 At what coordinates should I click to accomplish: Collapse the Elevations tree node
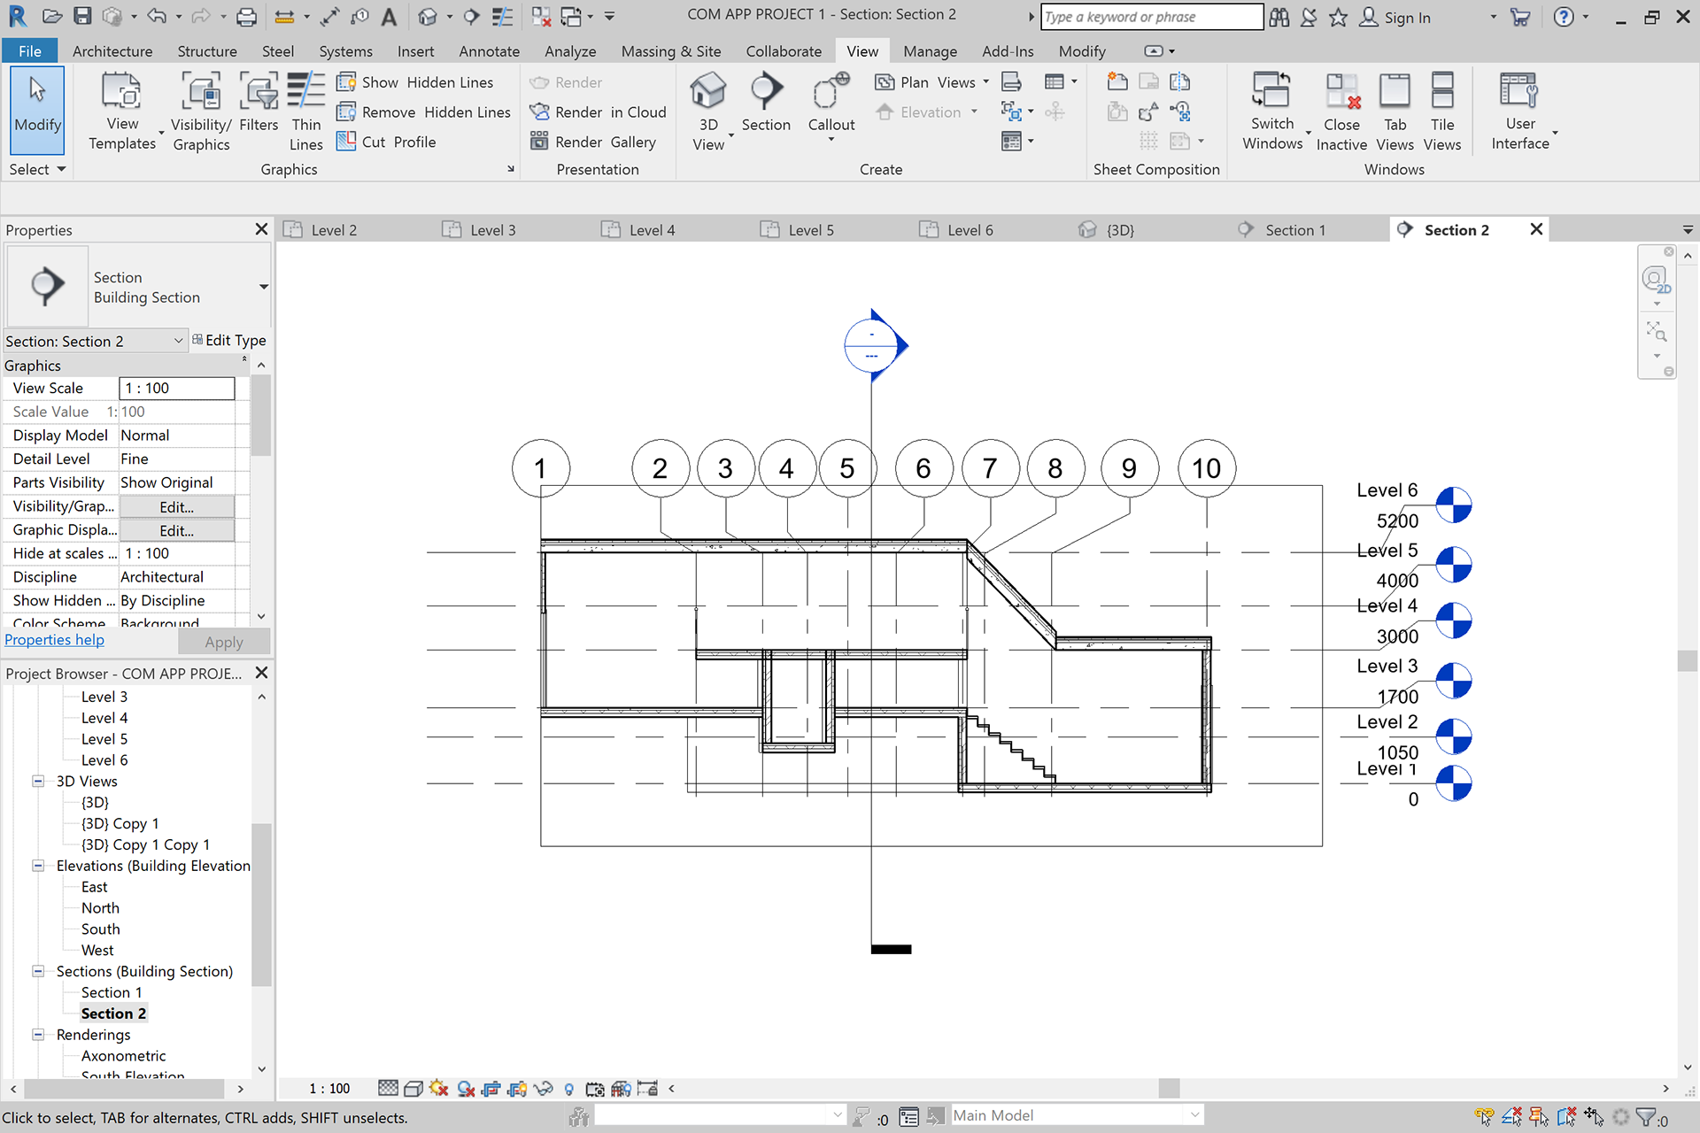point(38,866)
